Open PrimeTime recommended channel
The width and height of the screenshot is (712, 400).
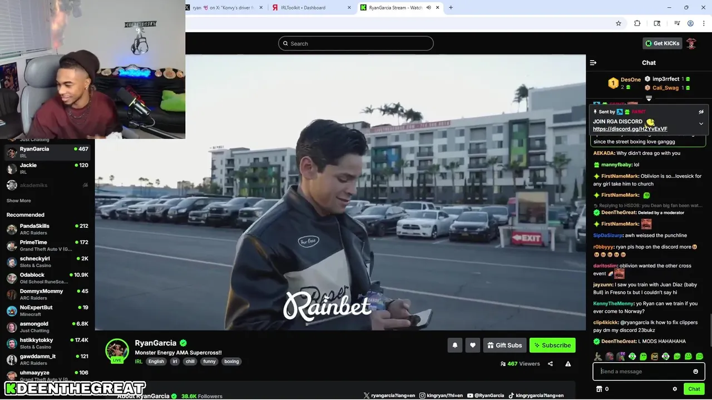click(47, 245)
